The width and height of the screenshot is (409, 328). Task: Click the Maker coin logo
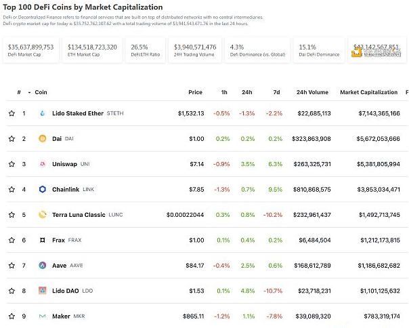tap(42, 316)
